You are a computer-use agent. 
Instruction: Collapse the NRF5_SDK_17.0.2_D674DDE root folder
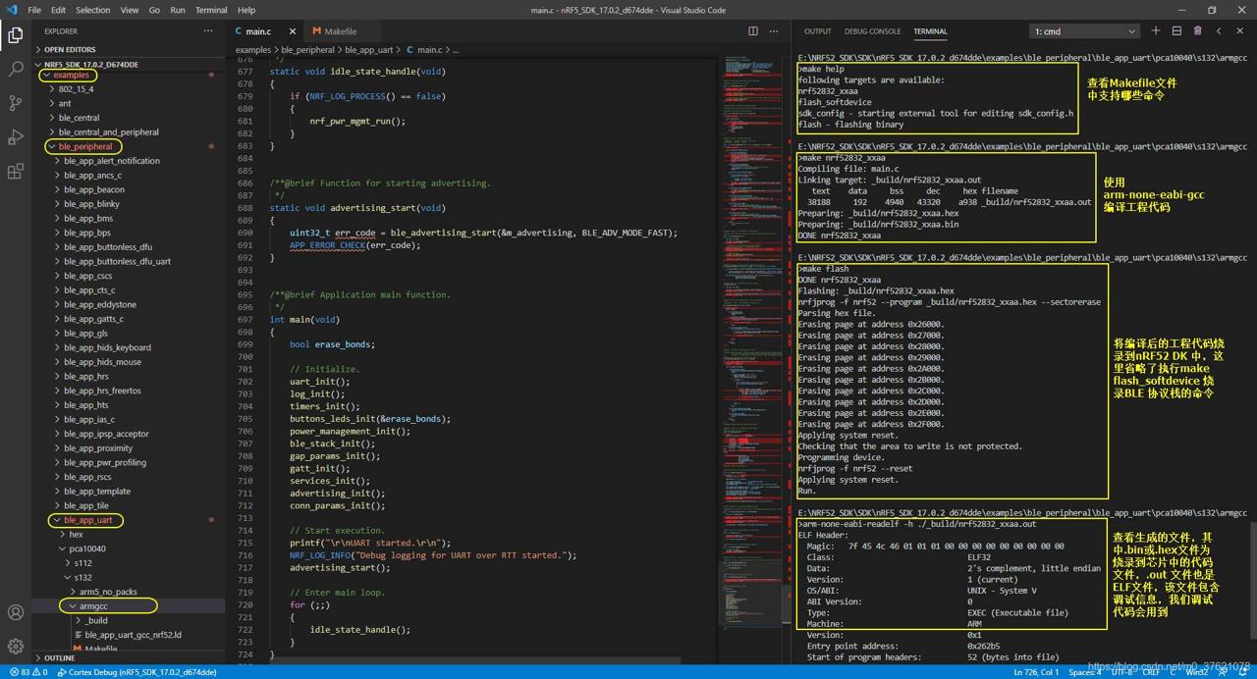[x=129, y=64]
